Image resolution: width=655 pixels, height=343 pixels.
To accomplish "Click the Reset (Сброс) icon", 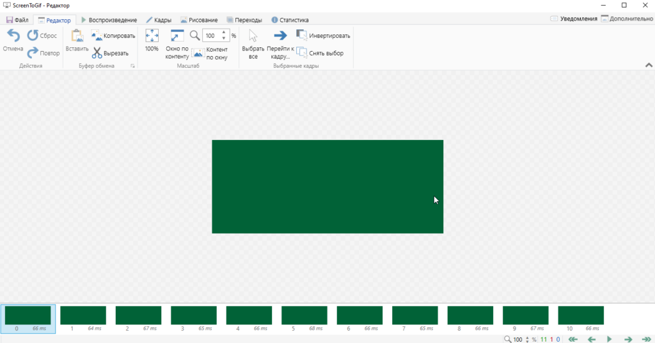I will 33,36.
